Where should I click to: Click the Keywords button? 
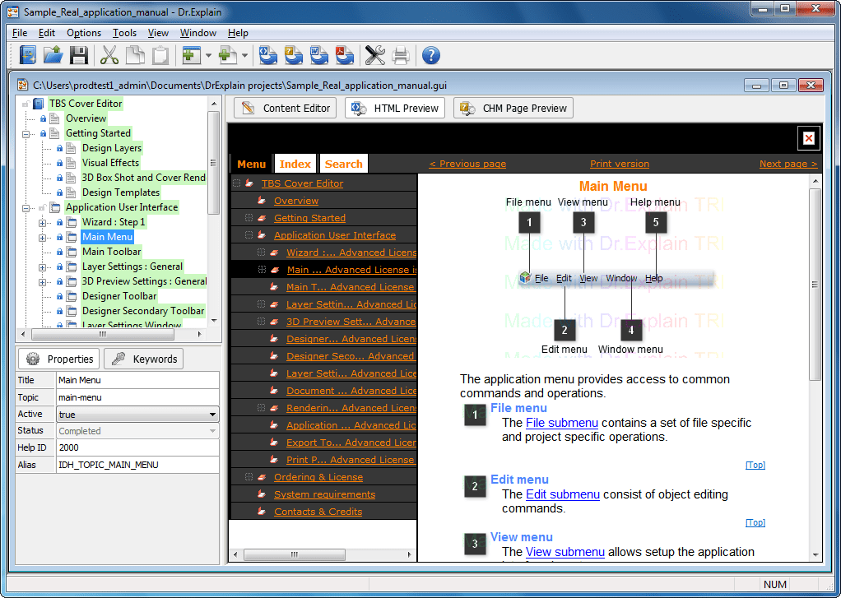tap(144, 359)
